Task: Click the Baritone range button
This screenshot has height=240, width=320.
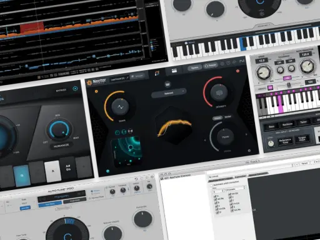Action: 287,124
